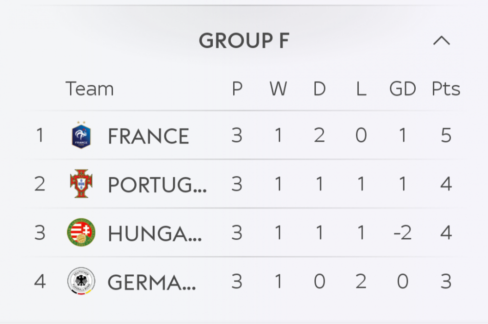This screenshot has height=324, width=488.
Task: Click rank number 4 beside Germany
Action: (40, 282)
